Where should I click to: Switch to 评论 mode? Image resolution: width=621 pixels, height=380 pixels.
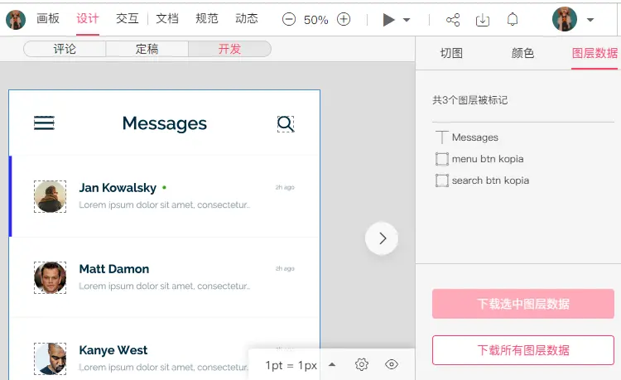point(65,49)
